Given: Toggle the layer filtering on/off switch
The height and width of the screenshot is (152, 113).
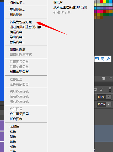Looking at the screenshot, I should (x=110, y=89).
